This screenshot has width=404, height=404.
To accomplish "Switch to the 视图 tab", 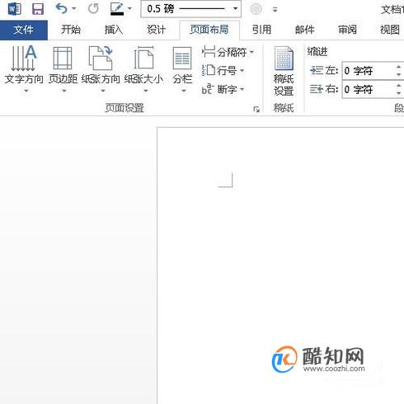I will (x=390, y=30).
